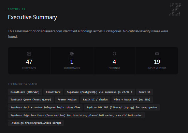Image resolution: width=188 pixels, height=133 pixels.
Task: Click the ENDPOINTS label
Action: (x=29, y=68)
